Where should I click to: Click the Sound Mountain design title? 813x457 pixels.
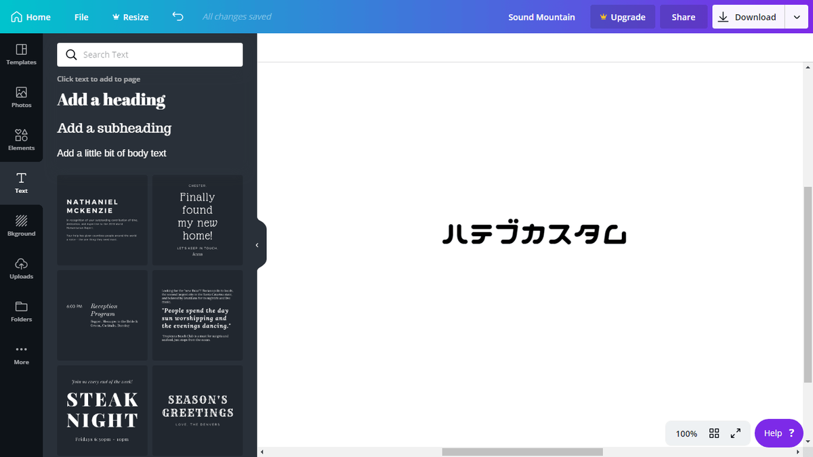pyautogui.click(x=541, y=17)
